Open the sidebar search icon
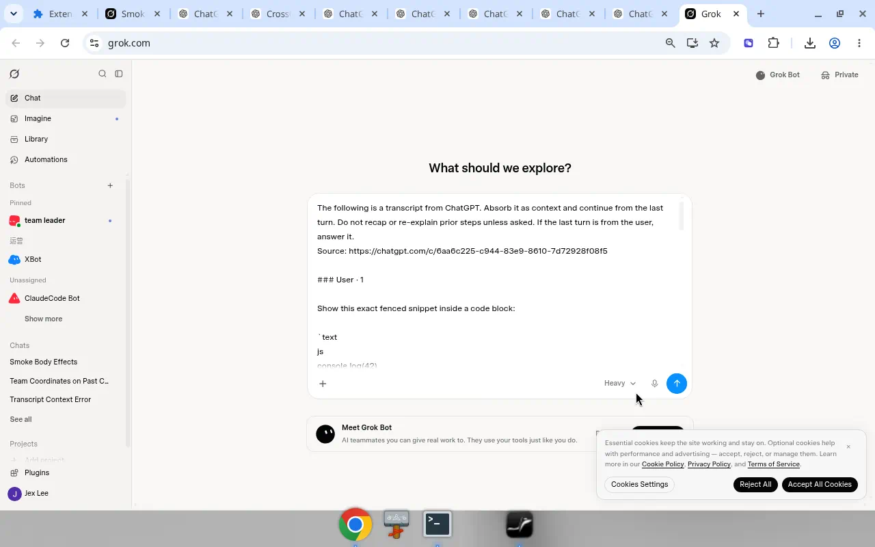 coord(103,74)
